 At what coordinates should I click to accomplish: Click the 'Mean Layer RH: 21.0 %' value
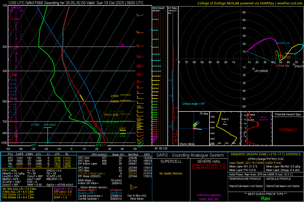coord(243,166)
